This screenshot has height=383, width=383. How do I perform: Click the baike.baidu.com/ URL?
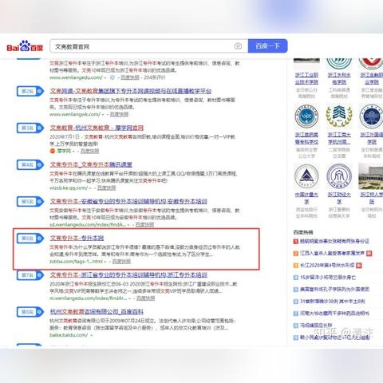69,335
